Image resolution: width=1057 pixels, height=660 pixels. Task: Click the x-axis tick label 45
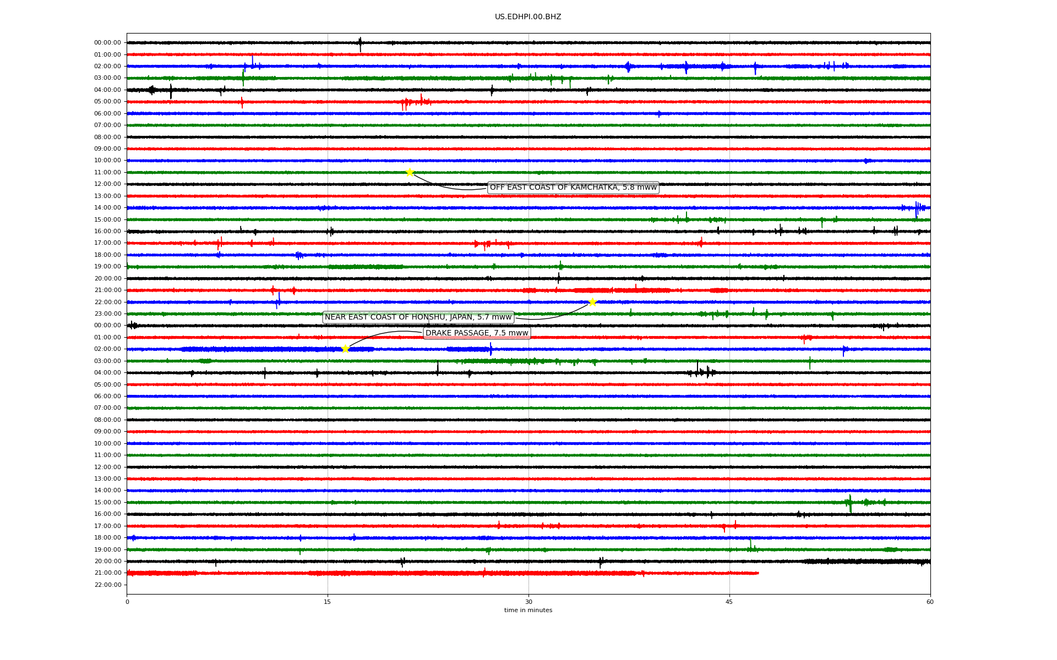(729, 602)
